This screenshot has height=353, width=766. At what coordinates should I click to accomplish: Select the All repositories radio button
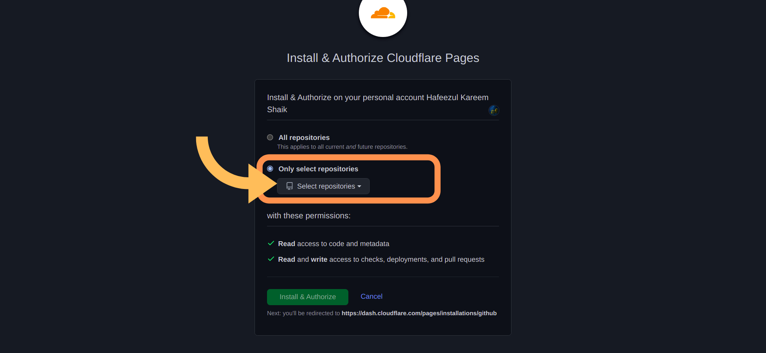point(270,138)
